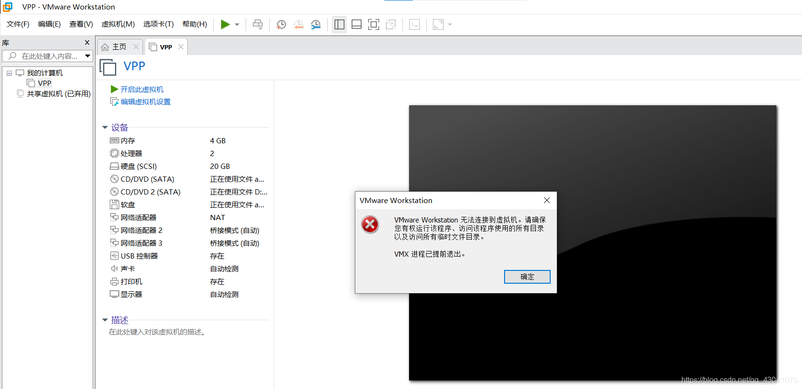Click the 桥接模式 (自动) value for adapter 2
802x389 pixels.
point(235,230)
